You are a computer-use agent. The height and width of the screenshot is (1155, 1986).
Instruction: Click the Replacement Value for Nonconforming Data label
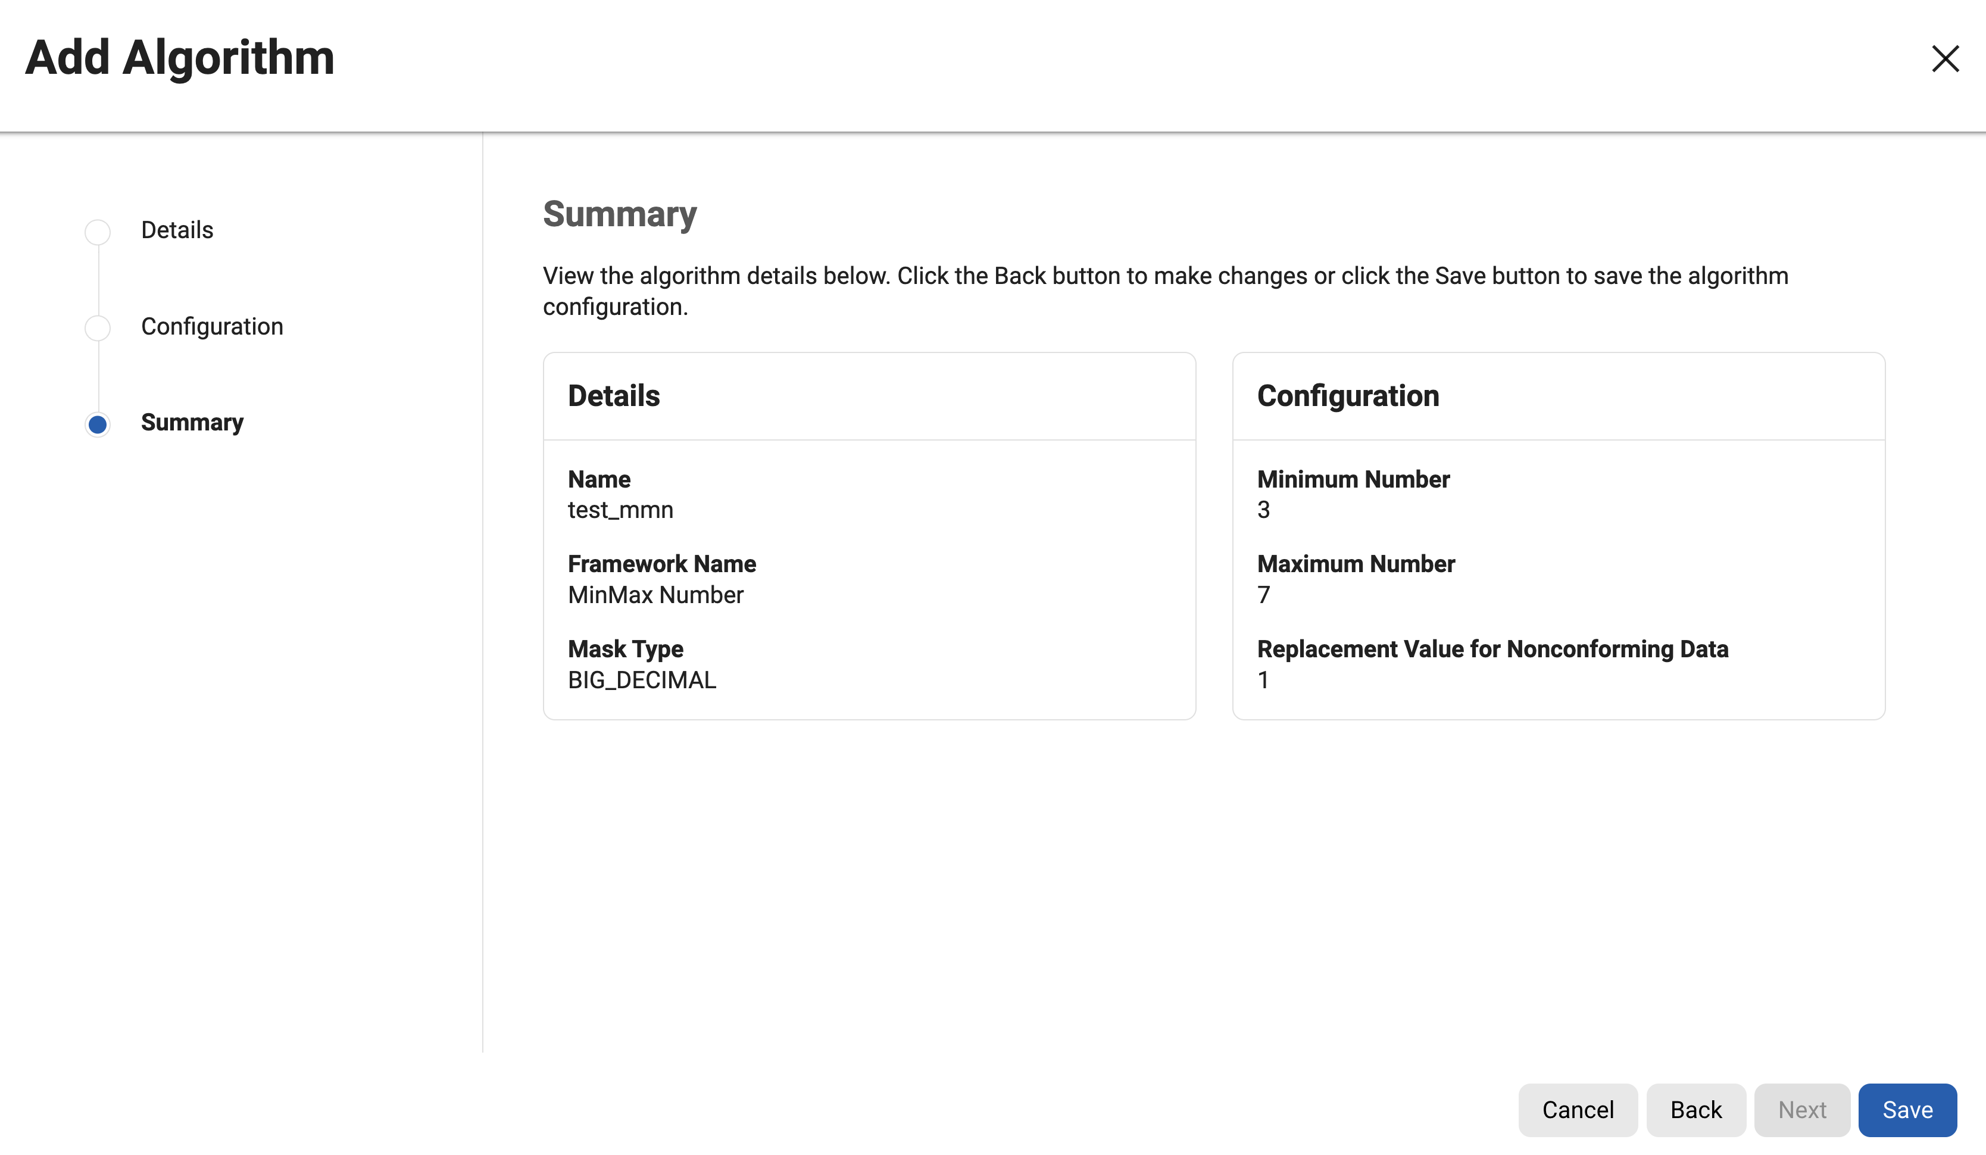point(1492,649)
